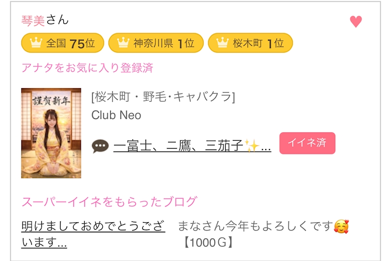Select the 全国 75位 ranking text
The image size is (391, 261).
70,43
